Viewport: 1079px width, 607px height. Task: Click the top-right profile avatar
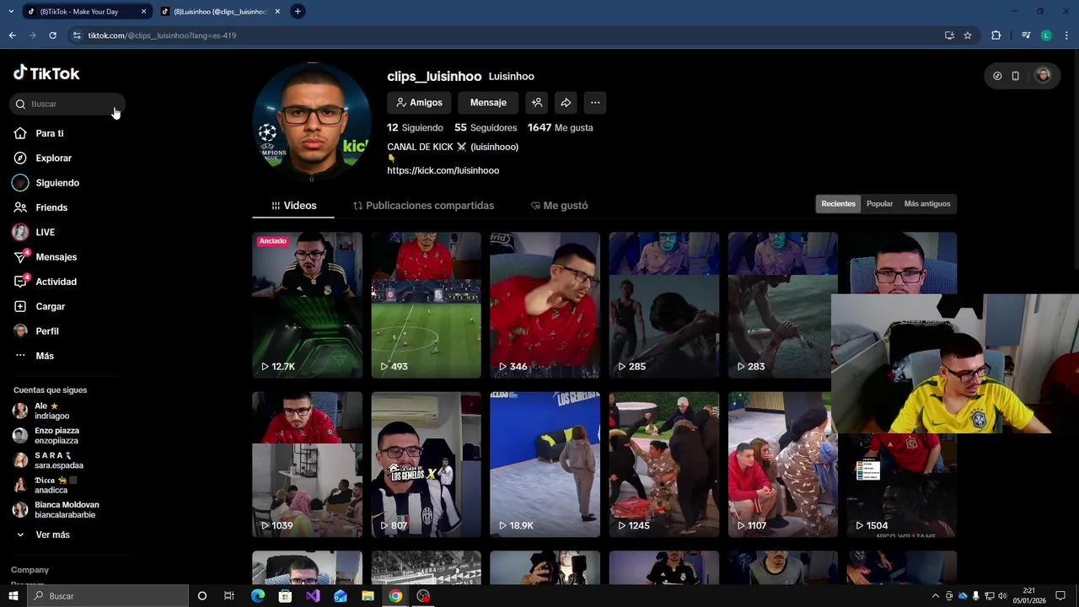(x=1043, y=76)
